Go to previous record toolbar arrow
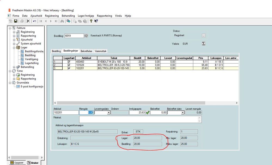272x165 pixels. tap(46, 21)
